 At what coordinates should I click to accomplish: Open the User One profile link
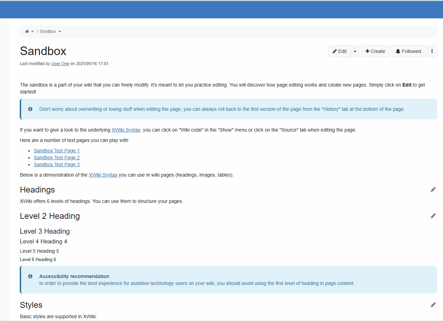pos(60,64)
